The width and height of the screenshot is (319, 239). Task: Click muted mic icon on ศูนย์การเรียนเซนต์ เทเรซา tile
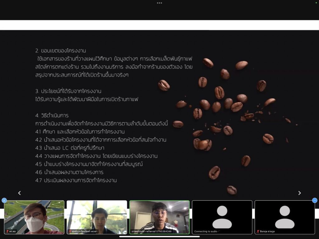[x=70, y=232]
